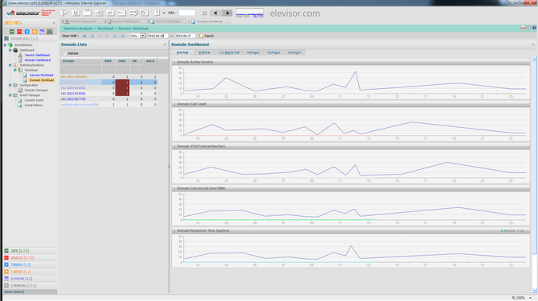This screenshot has height=301, width=538.
Task: Switch to the Domain Dashboard top tab
Action: point(125,21)
